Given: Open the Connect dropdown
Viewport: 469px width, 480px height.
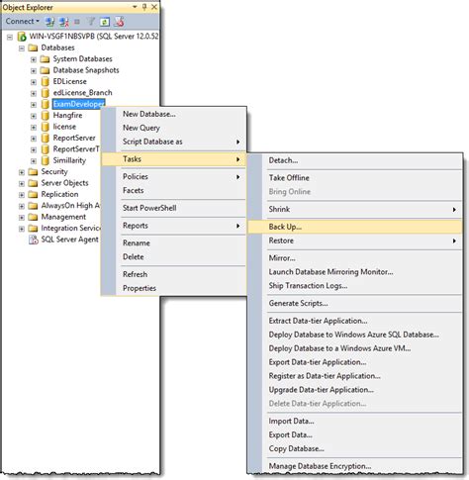Looking at the screenshot, I should (x=22, y=22).
